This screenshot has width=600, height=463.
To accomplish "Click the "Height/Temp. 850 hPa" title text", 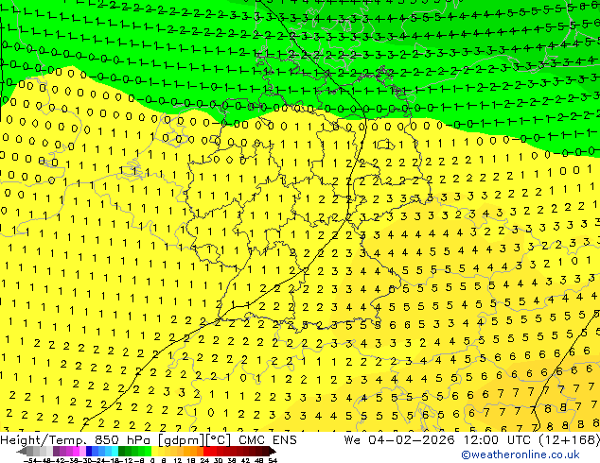I will (x=76, y=439).
